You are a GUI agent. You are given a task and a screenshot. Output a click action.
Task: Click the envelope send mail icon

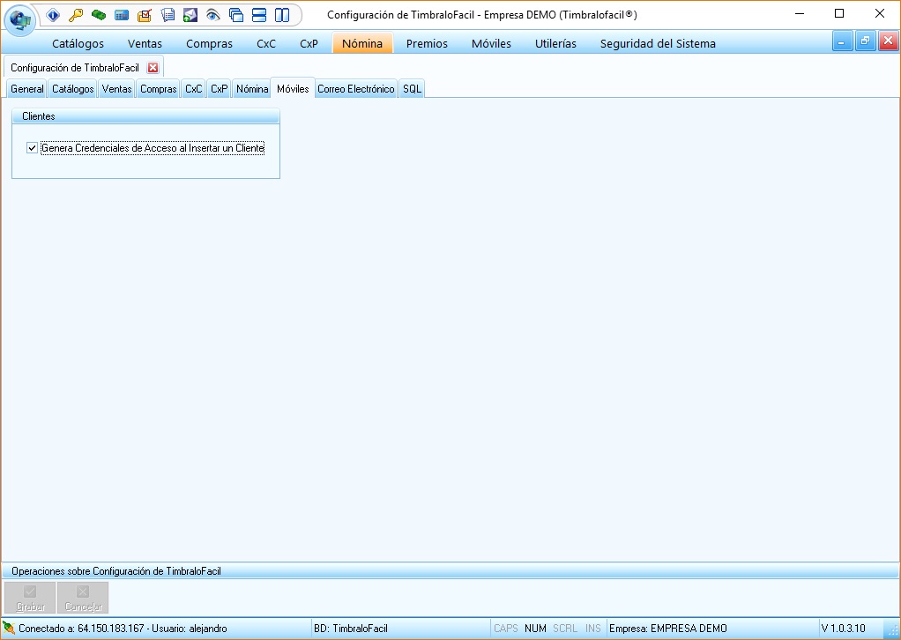click(190, 15)
